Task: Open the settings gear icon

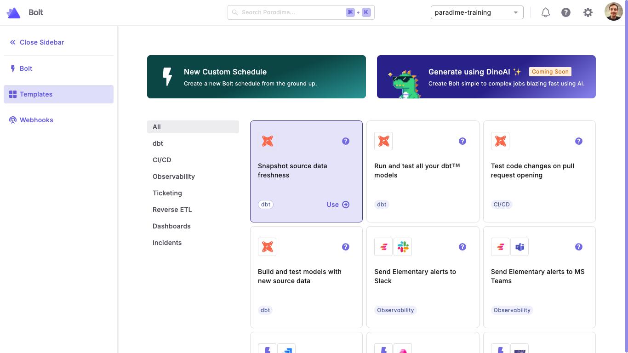Action: (588, 12)
